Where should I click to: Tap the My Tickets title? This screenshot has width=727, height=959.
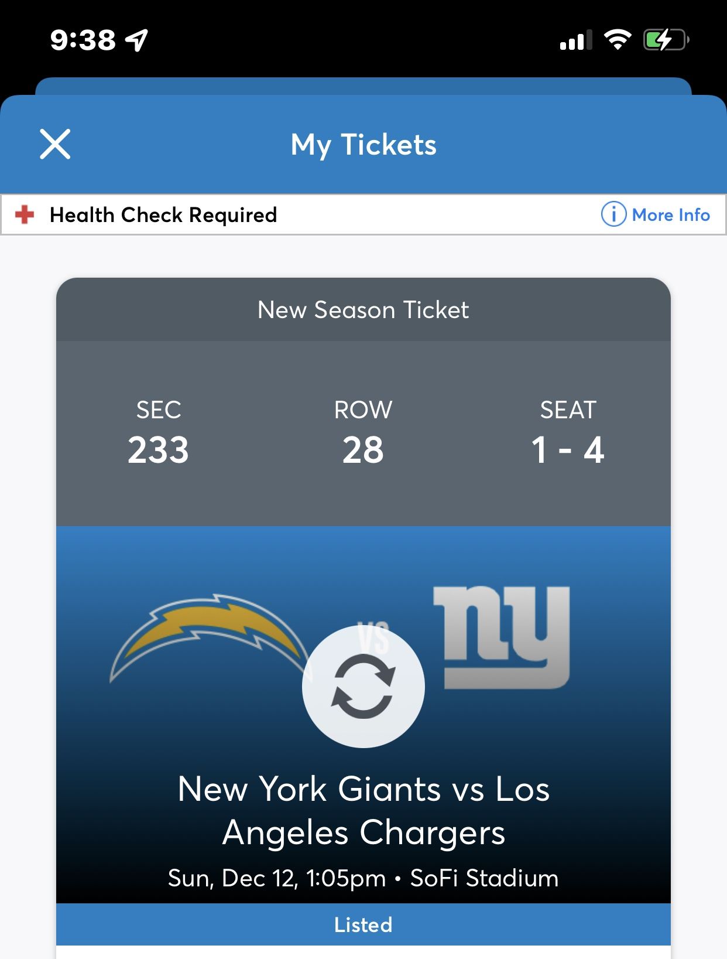[x=364, y=145]
